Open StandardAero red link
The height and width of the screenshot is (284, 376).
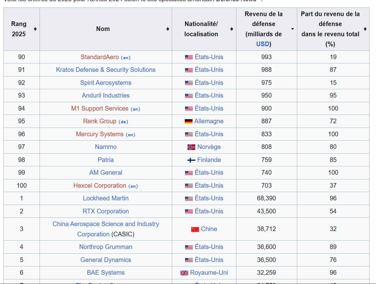pyautogui.click(x=100, y=57)
